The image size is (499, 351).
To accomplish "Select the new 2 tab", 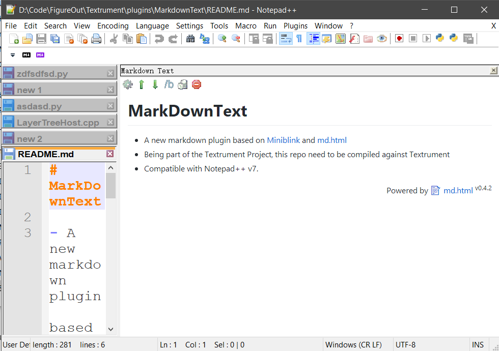I will (x=59, y=138).
